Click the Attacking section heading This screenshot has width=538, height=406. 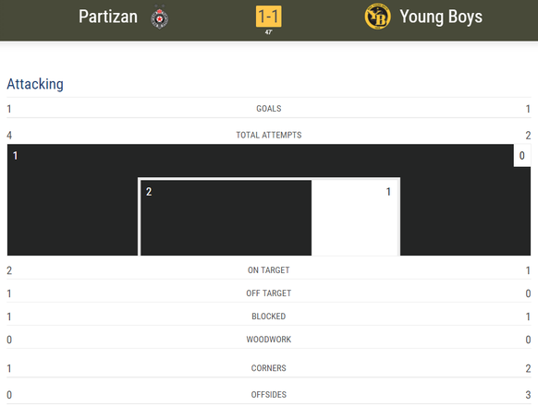(35, 84)
